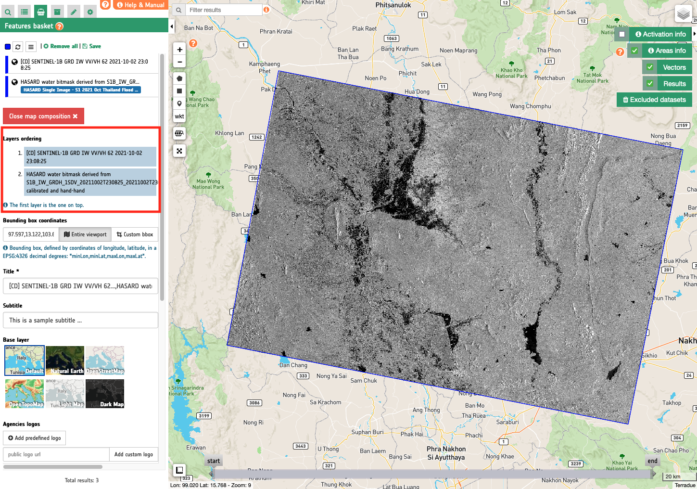The width and height of the screenshot is (697, 489).
Task: Open the map layers stack icon
Action: [684, 14]
